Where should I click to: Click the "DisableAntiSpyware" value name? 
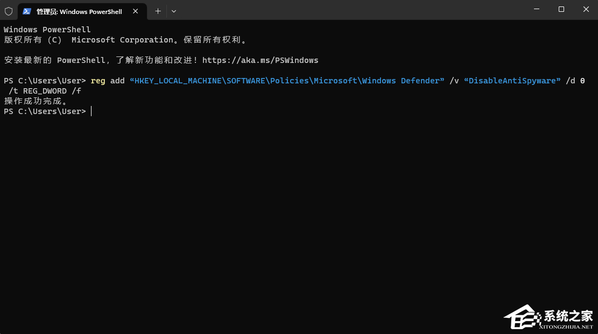(x=512, y=81)
